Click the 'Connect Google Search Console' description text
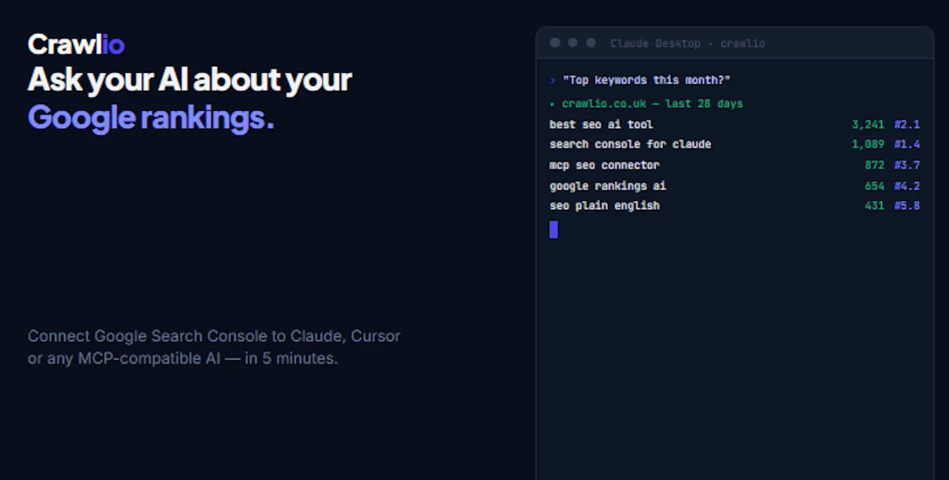The height and width of the screenshot is (480, 949). coord(214,347)
